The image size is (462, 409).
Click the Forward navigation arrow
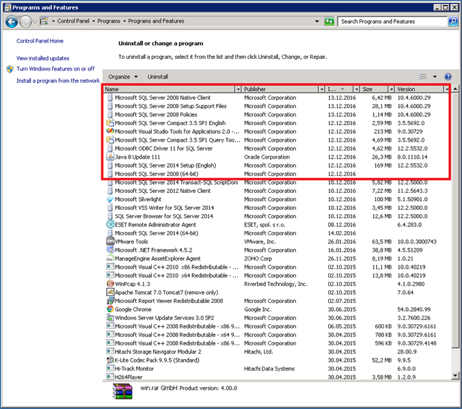point(26,21)
